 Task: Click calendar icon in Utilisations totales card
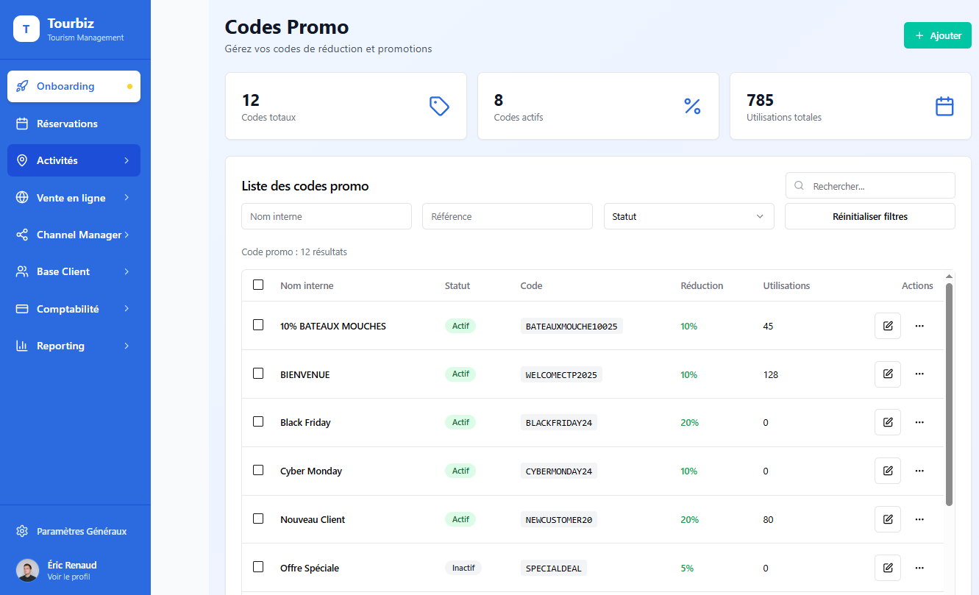tap(944, 106)
